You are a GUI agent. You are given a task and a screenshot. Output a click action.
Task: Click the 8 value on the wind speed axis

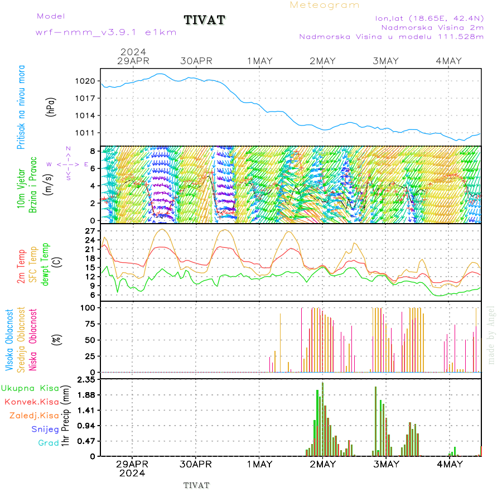coord(93,151)
